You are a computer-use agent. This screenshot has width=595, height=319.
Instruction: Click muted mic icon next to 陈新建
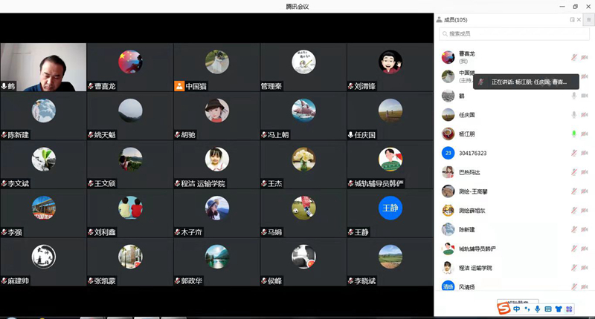coord(573,230)
